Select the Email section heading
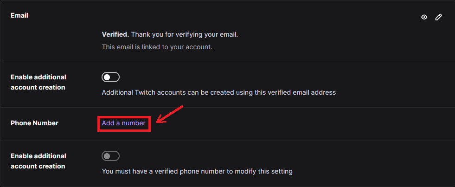The height and width of the screenshot is (187, 455). (x=19, y=15)
